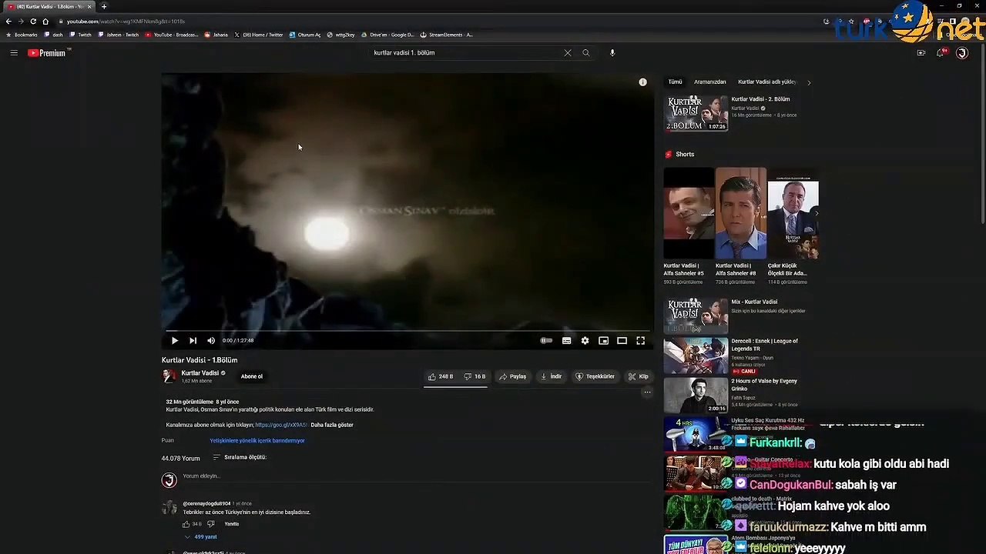The width and height of the screenshot is (986, 554).
Task: Open the goo.gl subscription link
Action: 281,425
